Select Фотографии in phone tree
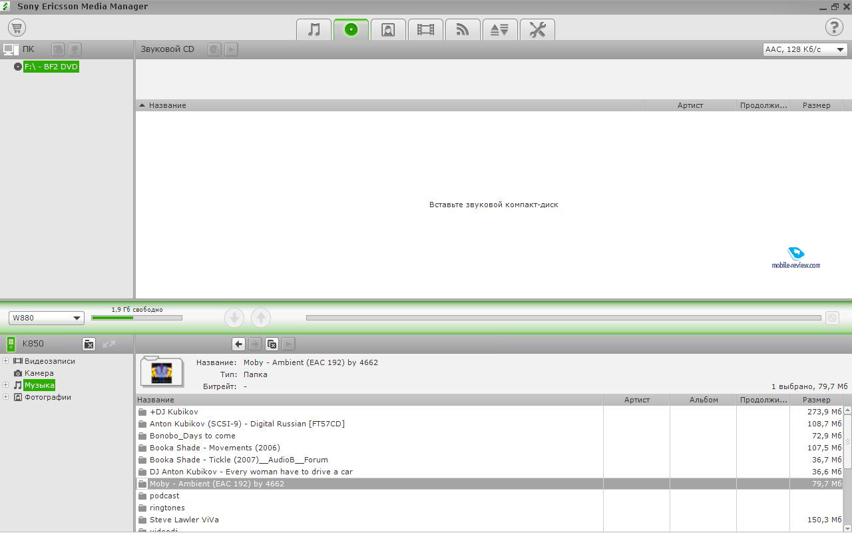 48,397
